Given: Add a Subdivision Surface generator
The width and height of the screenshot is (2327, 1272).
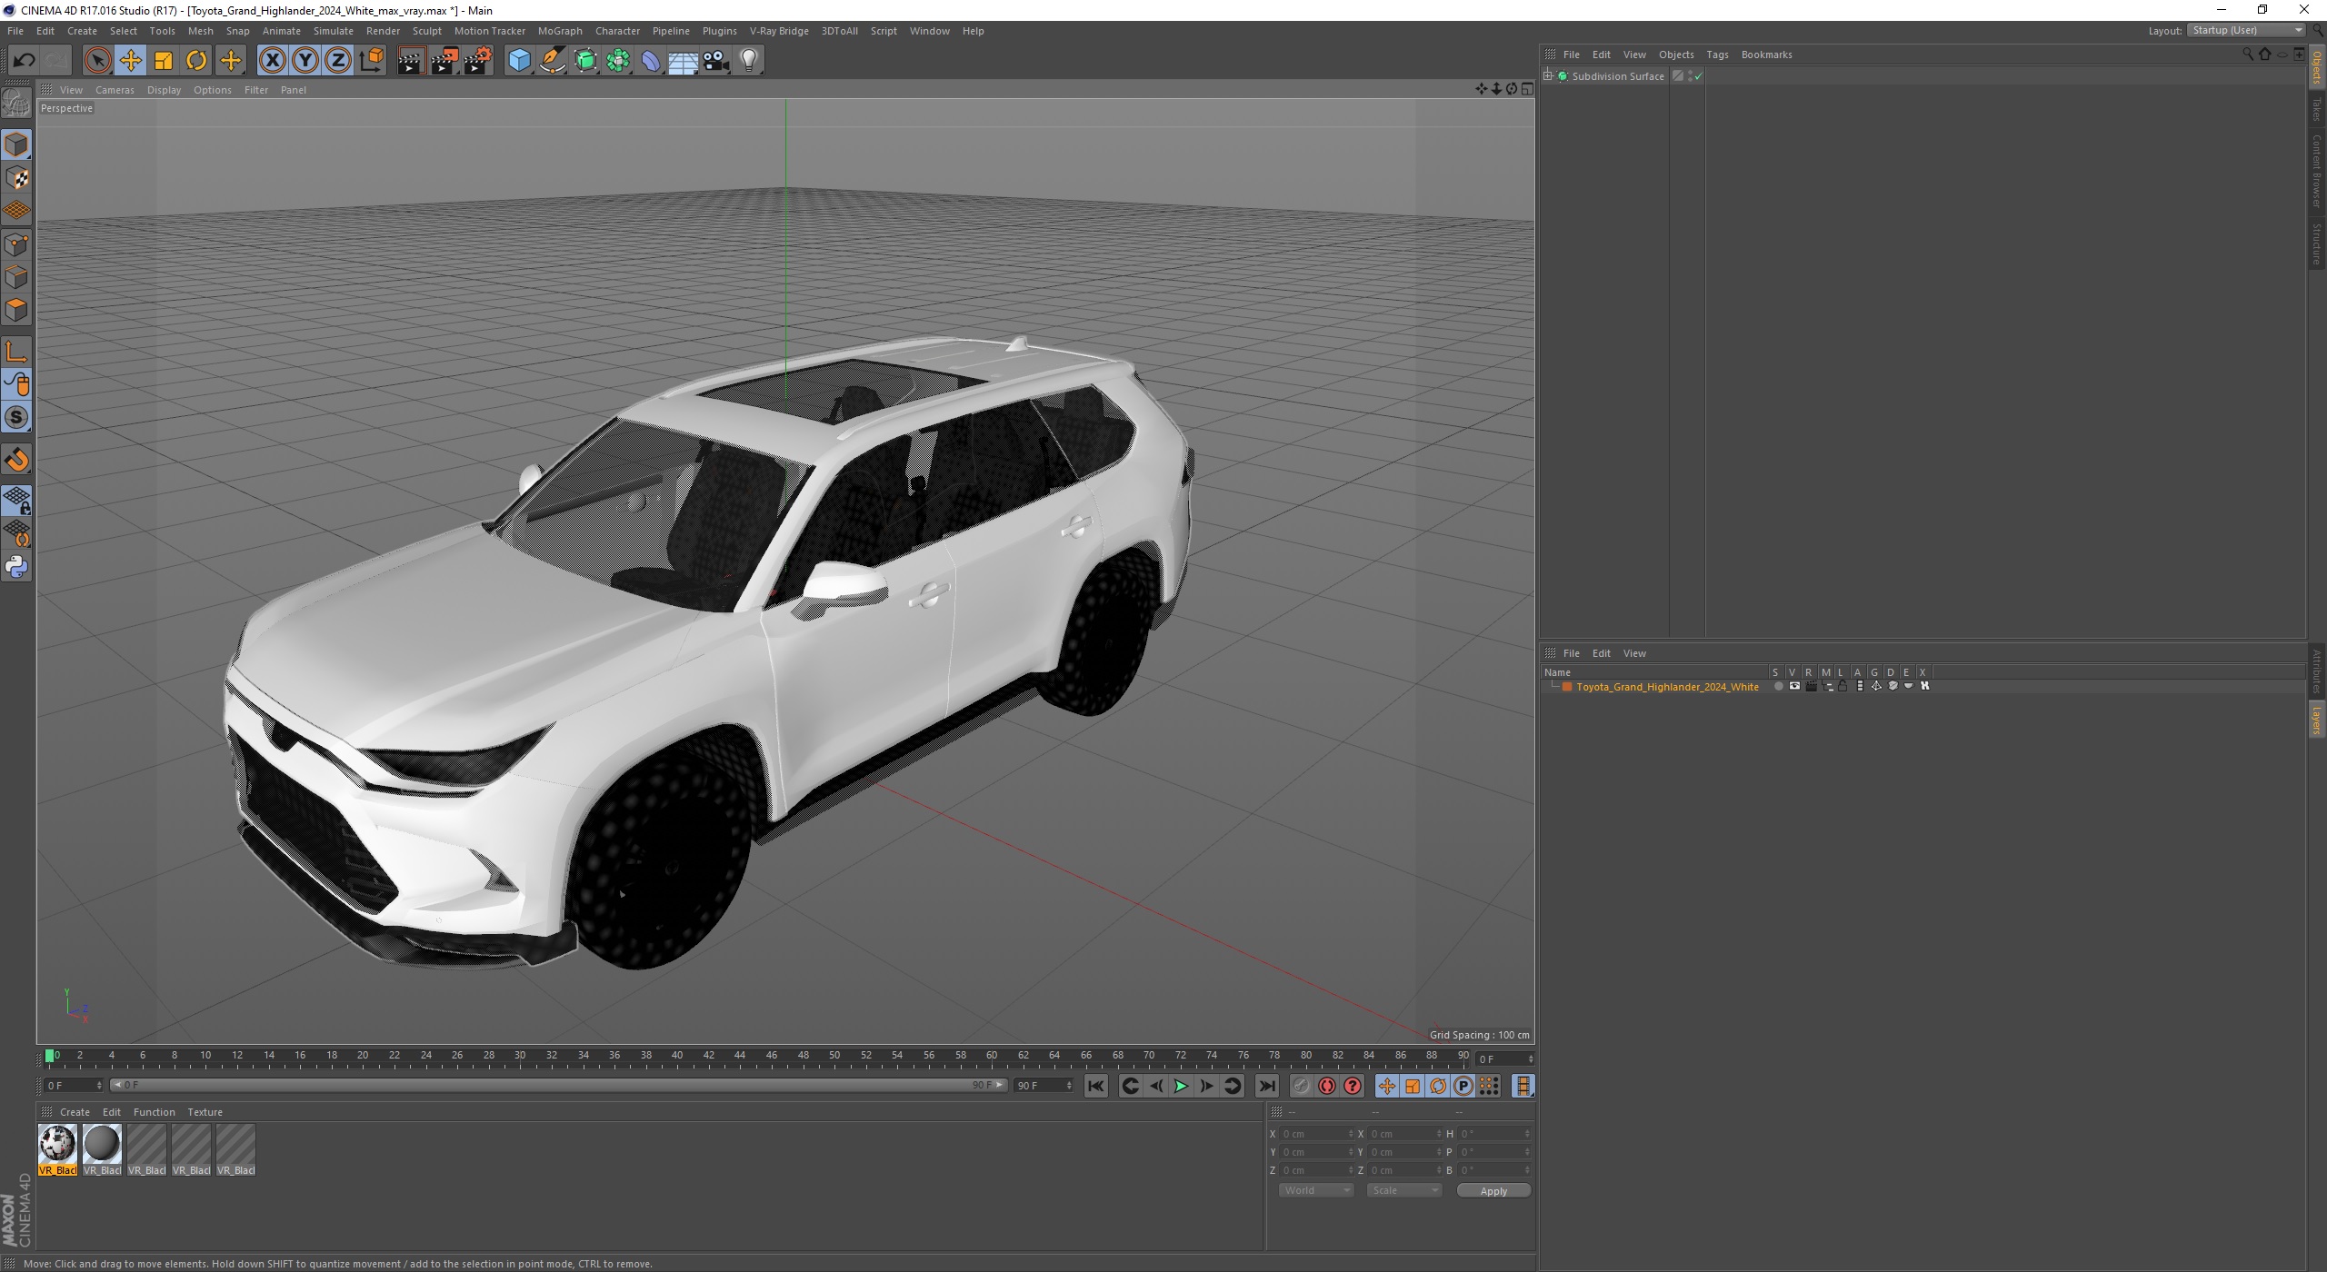Looking at the screenshot, I should pos(585,61).
